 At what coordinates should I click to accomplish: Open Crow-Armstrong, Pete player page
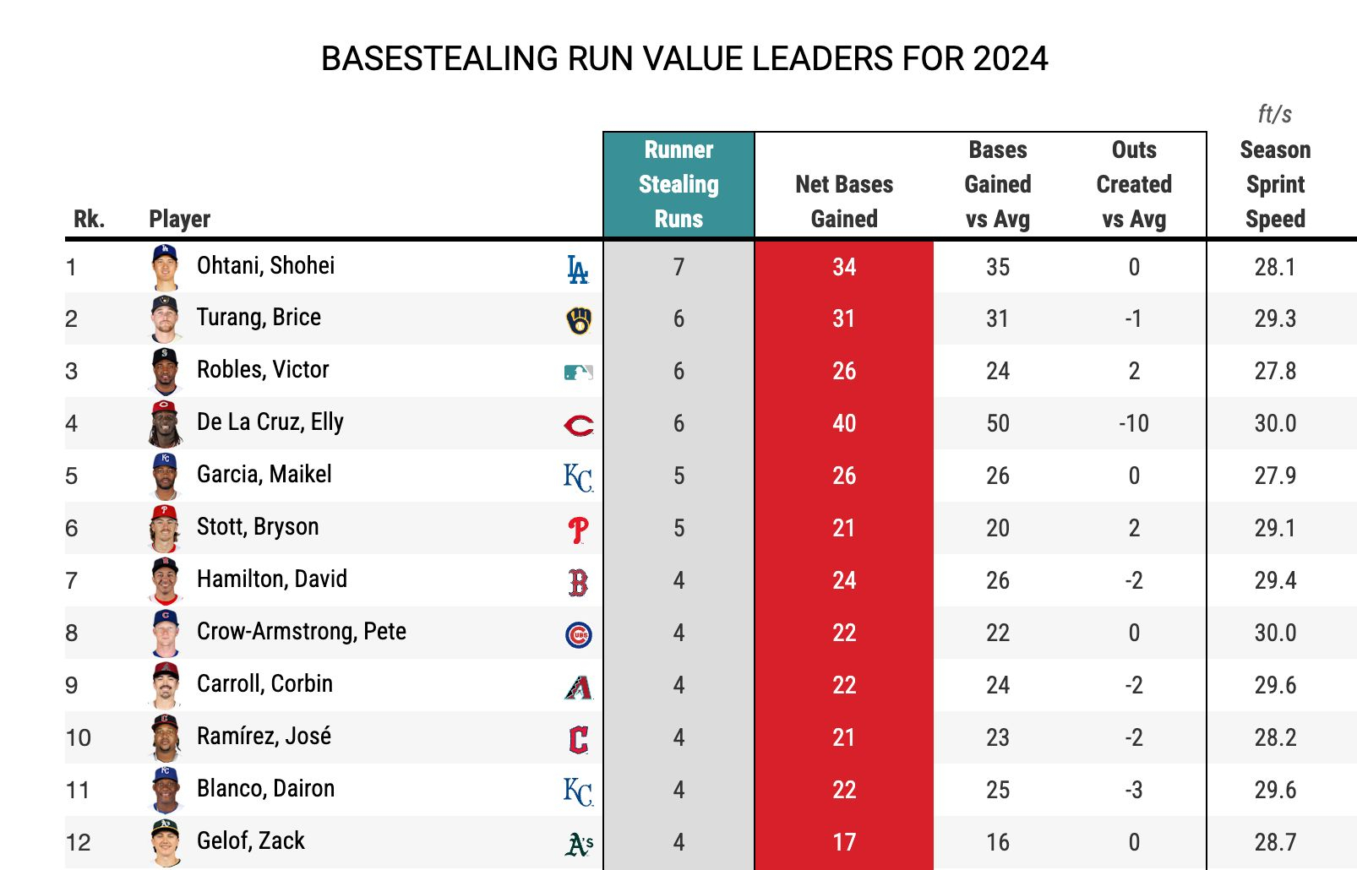click(x=302, y=632)
